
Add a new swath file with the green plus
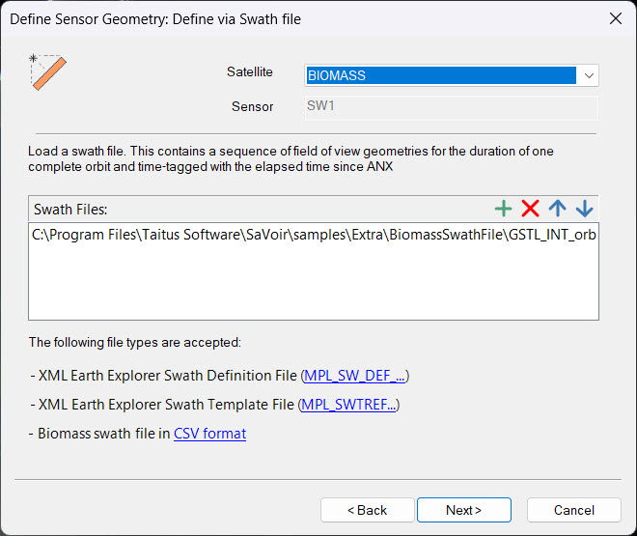click(503, 208)
